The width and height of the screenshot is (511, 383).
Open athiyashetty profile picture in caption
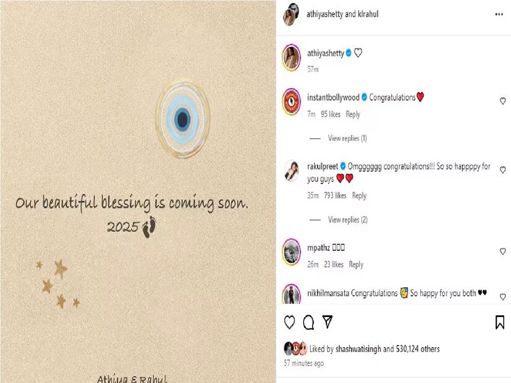(291, 57)
